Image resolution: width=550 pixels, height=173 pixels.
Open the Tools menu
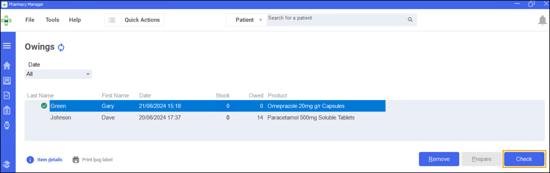click(52, 20)
